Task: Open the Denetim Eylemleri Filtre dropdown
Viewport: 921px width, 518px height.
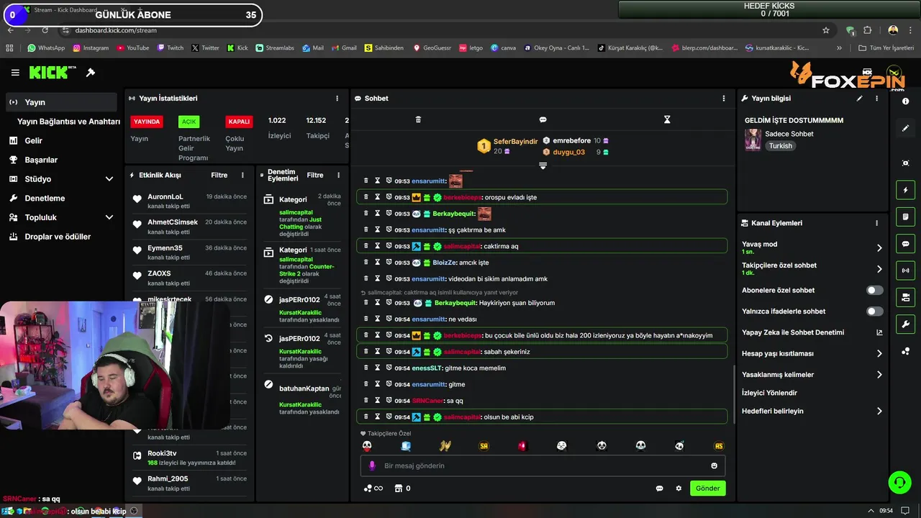Action: [x=315, y=175]
